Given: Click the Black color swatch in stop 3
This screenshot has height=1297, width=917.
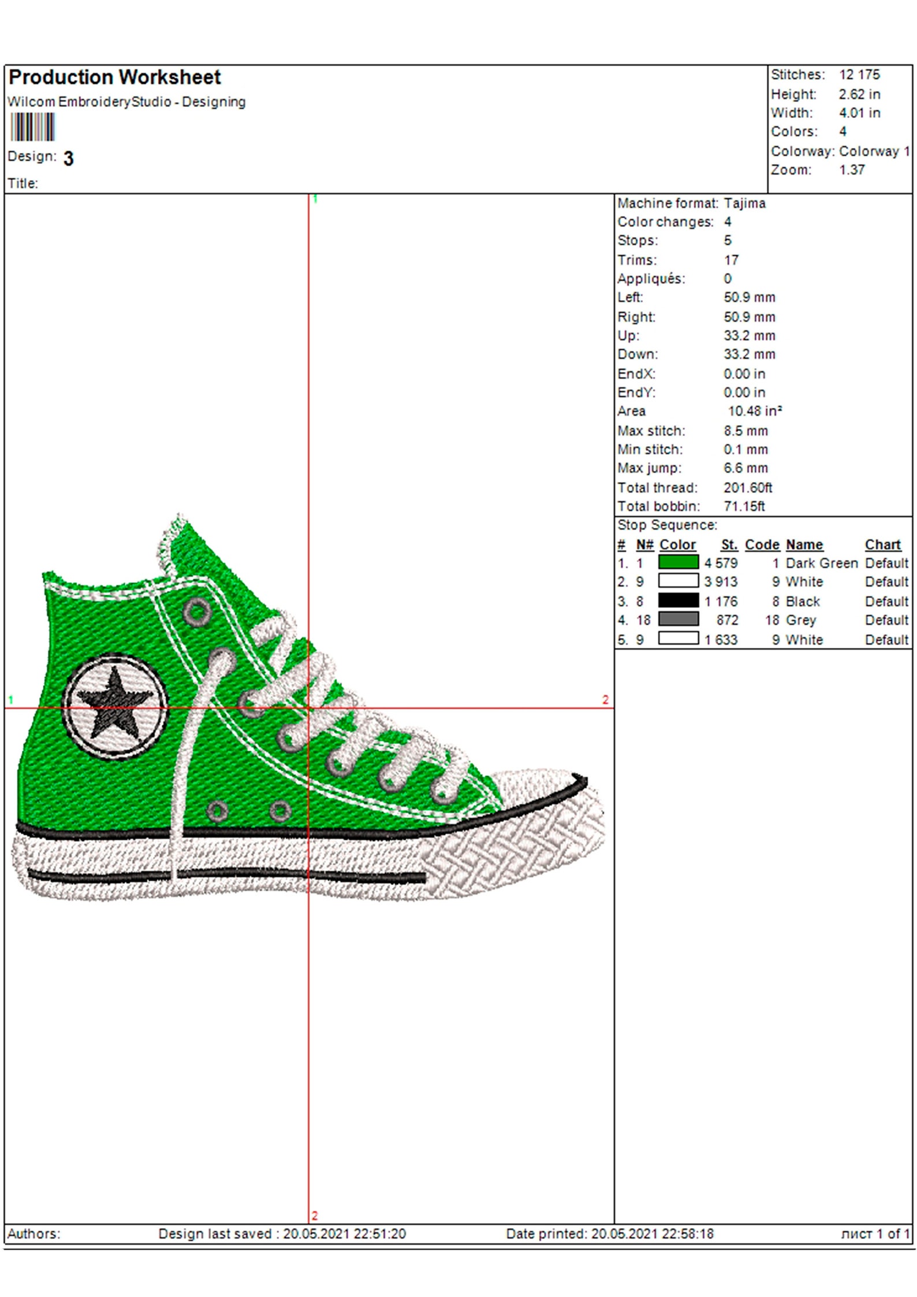Looking at the screenshot, I should (x=679, y=601).
